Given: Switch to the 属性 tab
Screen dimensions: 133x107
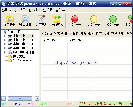Looking at the screenshot, I should point(122,34).
